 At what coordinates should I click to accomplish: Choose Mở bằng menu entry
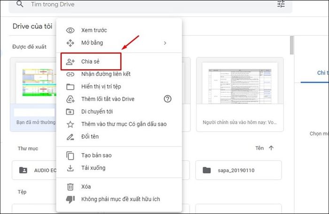pyautogui.click(x=119, y=43)
